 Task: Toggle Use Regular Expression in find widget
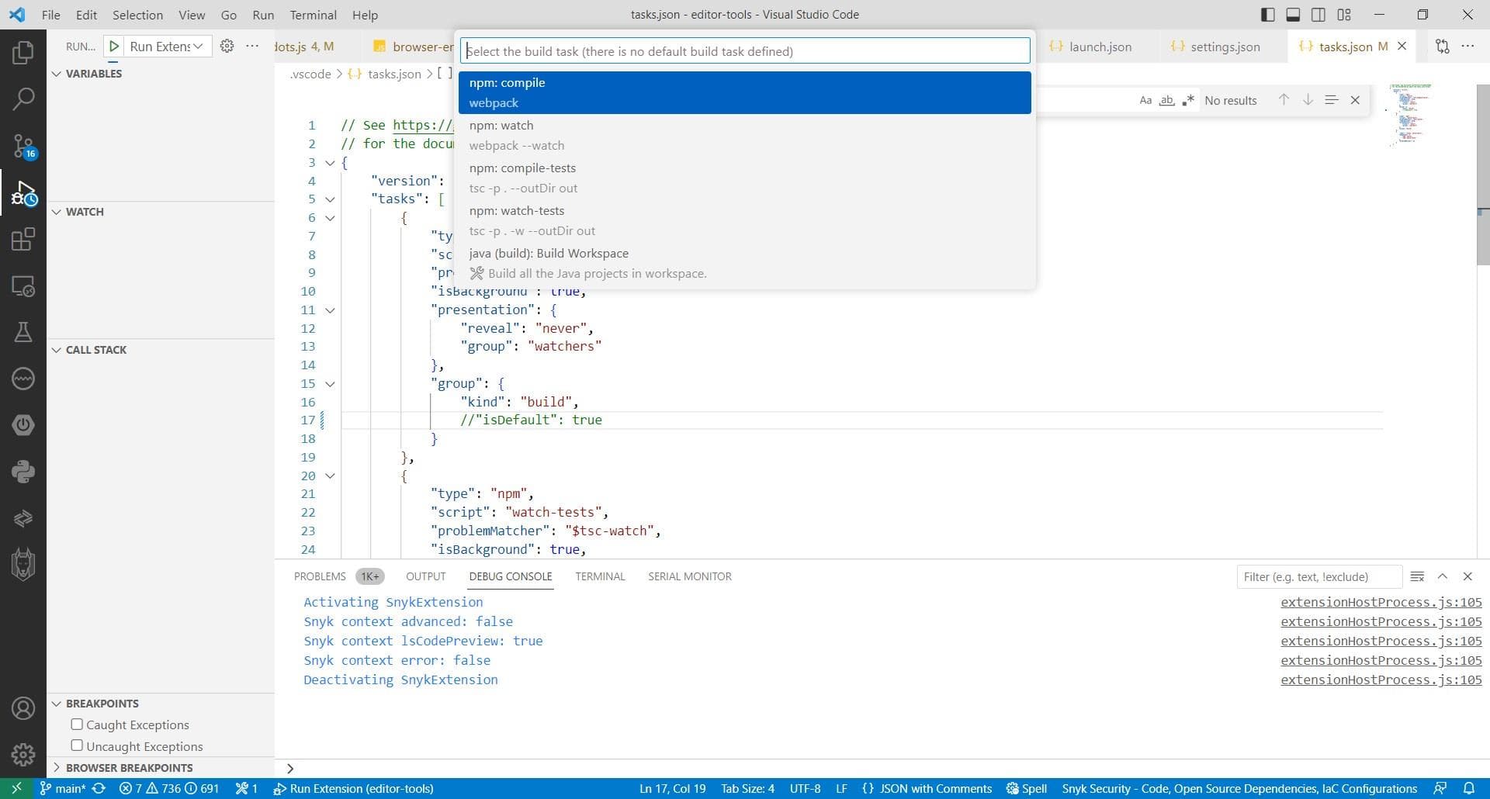pos(1188,100)
